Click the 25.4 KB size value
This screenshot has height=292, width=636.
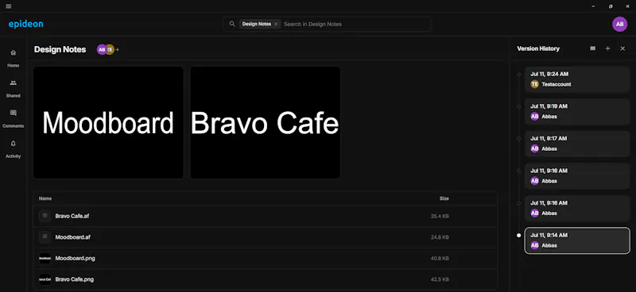coord(440,217)
